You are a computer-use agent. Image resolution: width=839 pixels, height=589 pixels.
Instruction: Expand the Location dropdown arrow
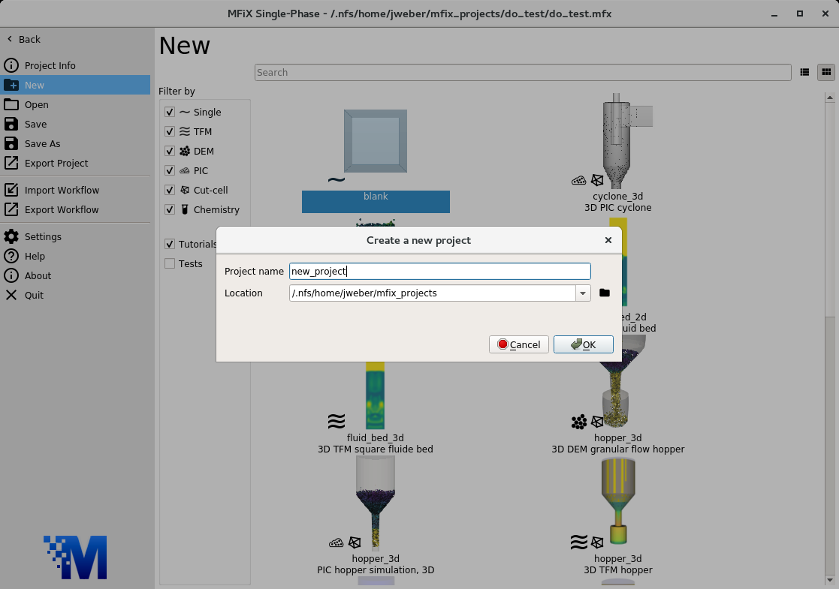(583, 293)
